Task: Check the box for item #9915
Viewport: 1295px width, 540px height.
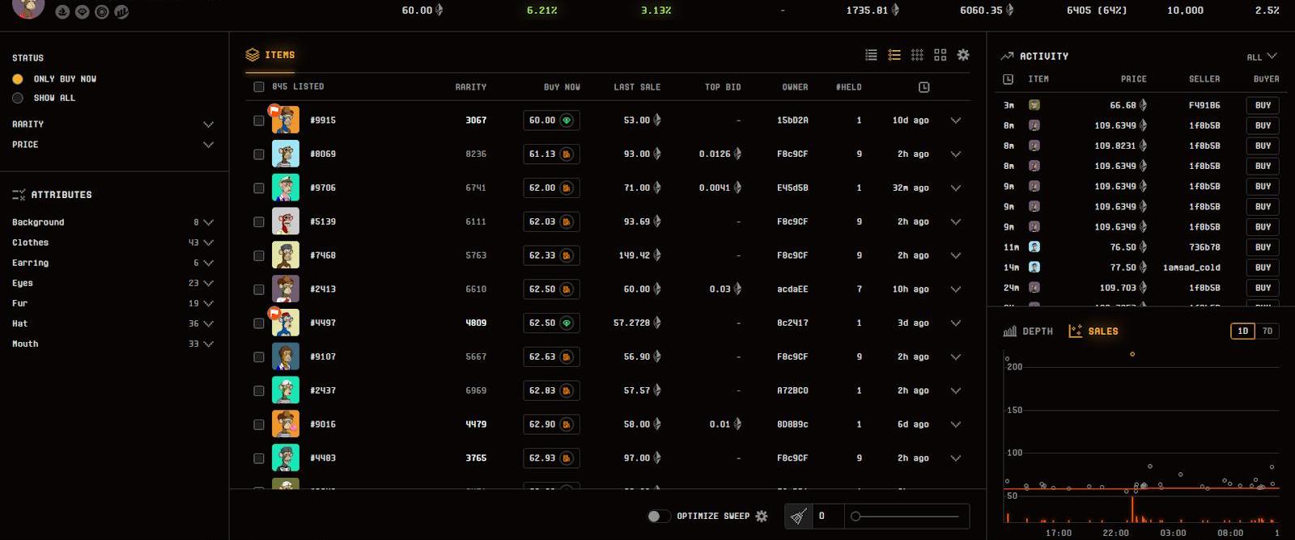Action: pyautogui.click(x=259, y=120)
